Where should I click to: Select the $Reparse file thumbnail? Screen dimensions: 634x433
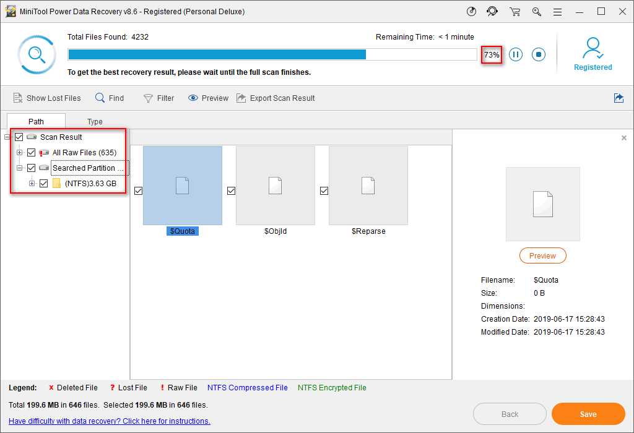pyautogui.click(x=368, y=186)
